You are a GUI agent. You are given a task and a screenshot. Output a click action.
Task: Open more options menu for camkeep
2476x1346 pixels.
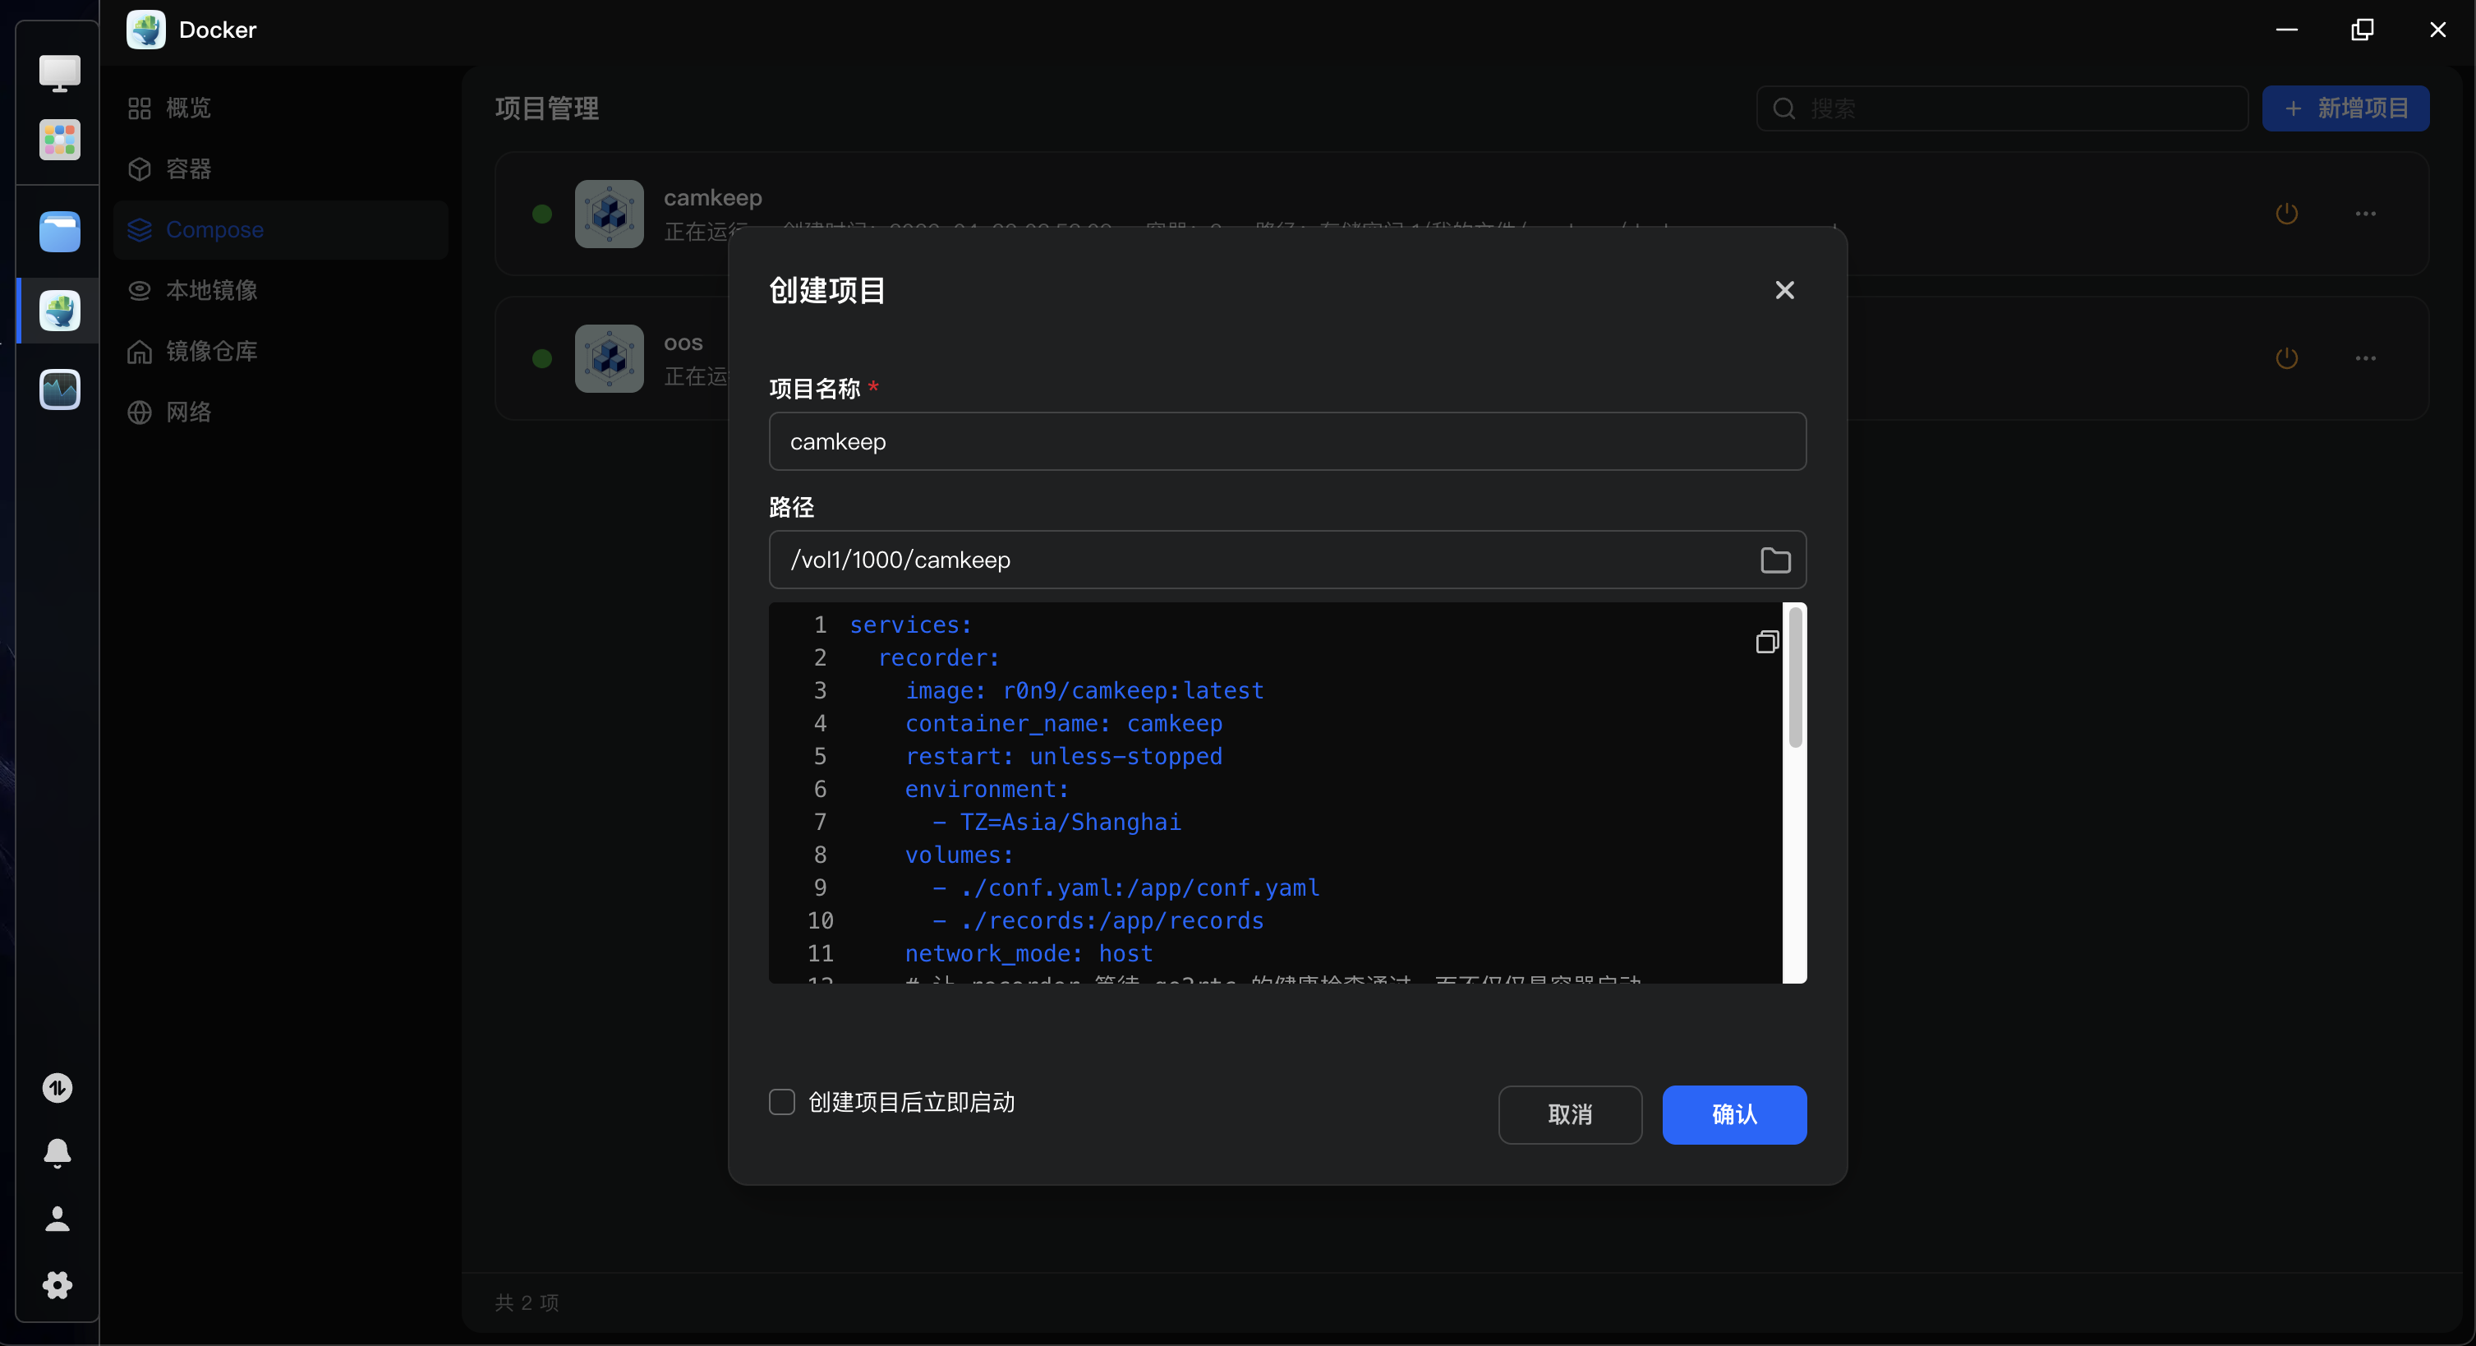pos(2367,213)
